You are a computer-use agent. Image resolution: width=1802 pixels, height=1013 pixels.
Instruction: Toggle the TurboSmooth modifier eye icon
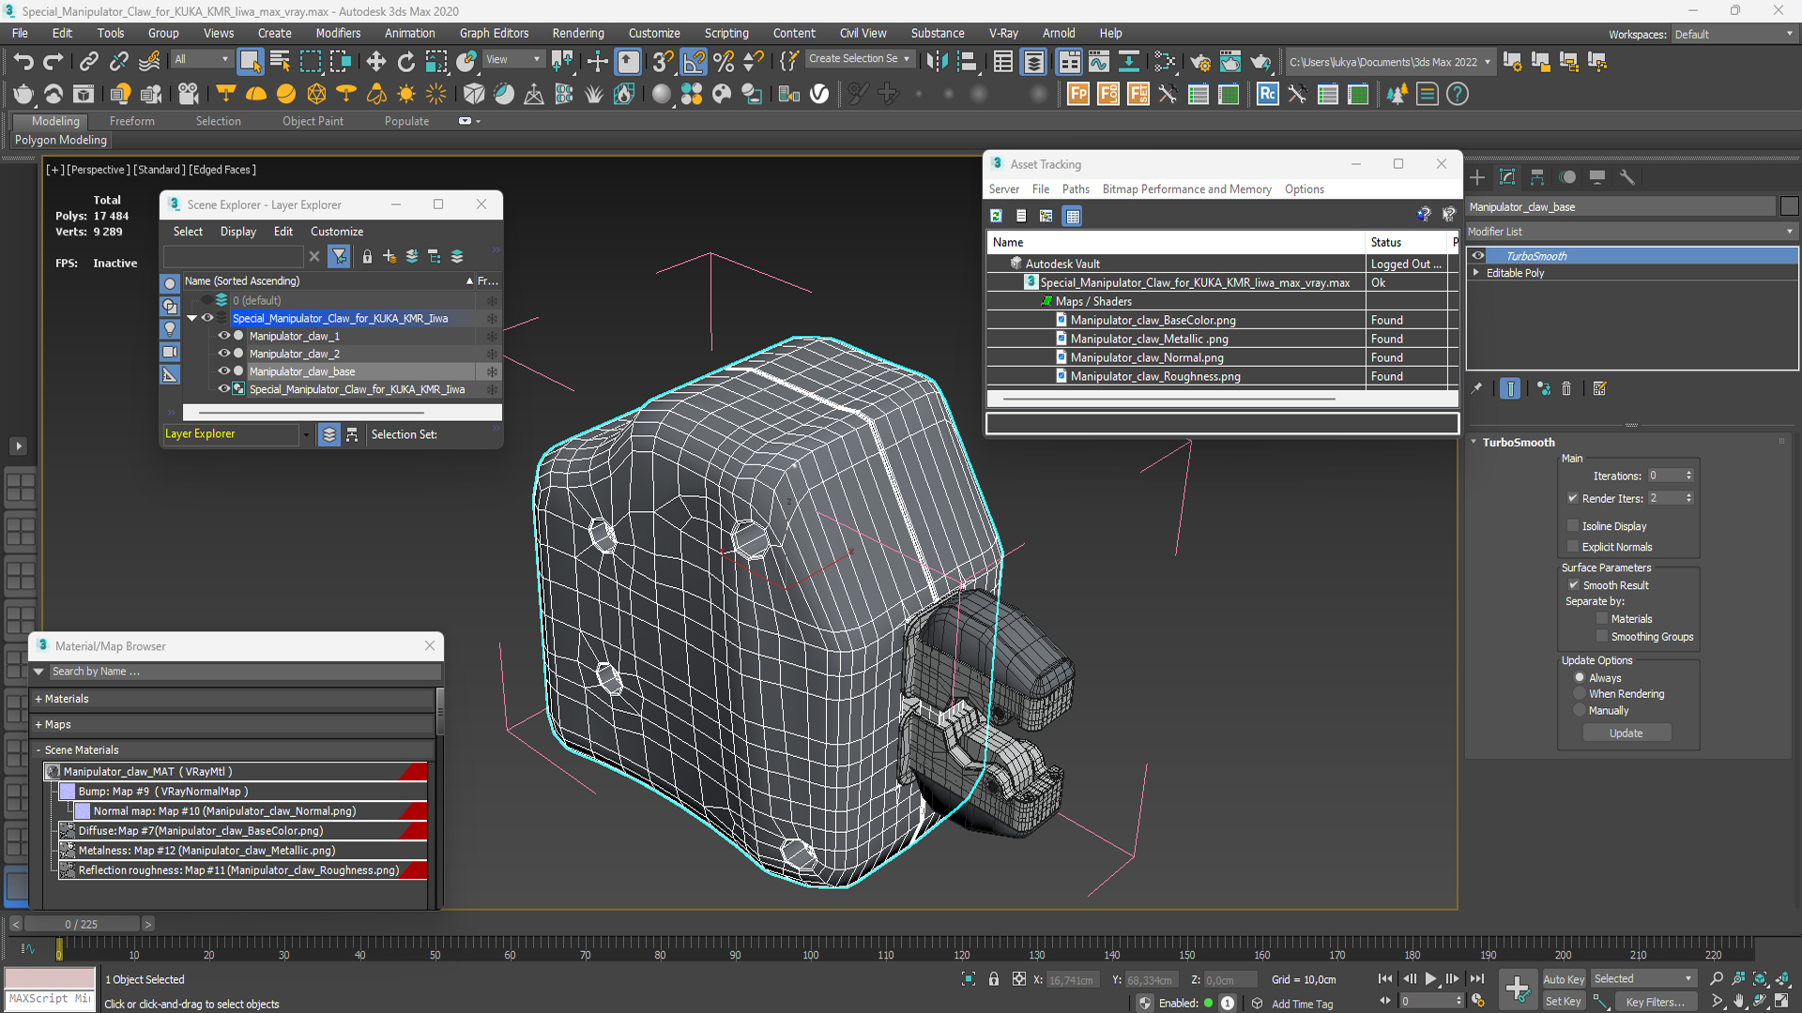[1478, 256]
